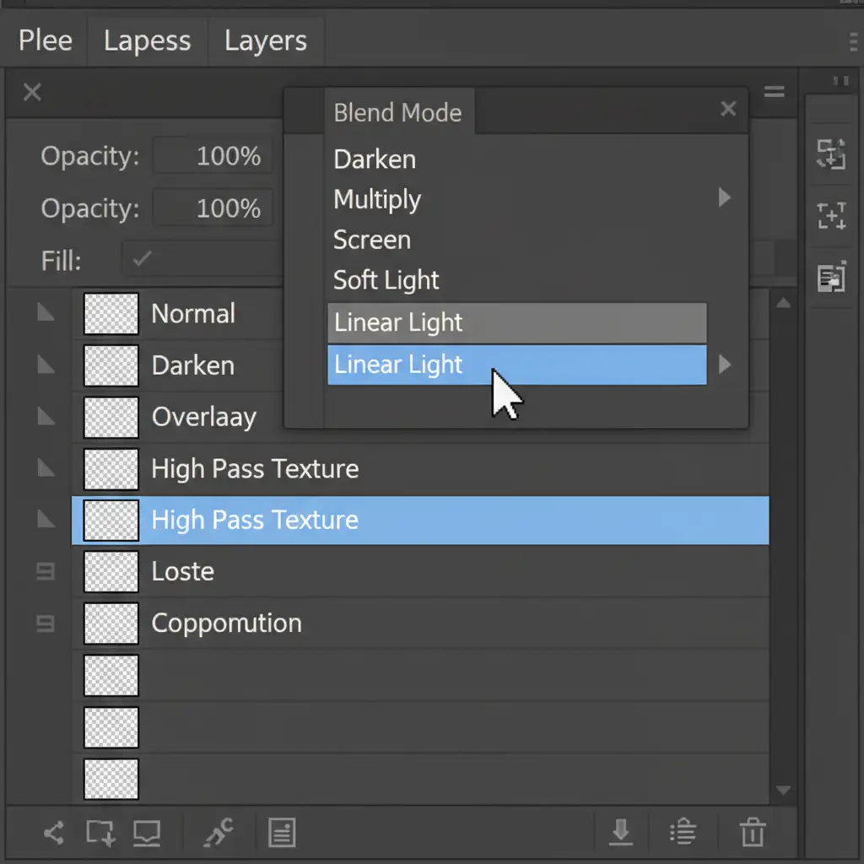Click the share icon in bottom toolbar
The height and width of the screenshot is (864, 864).
point(53,834)
